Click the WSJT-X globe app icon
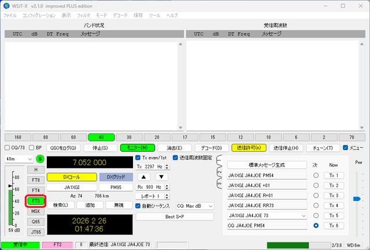Screen dimensions: 370x250 tap(6, 6)
